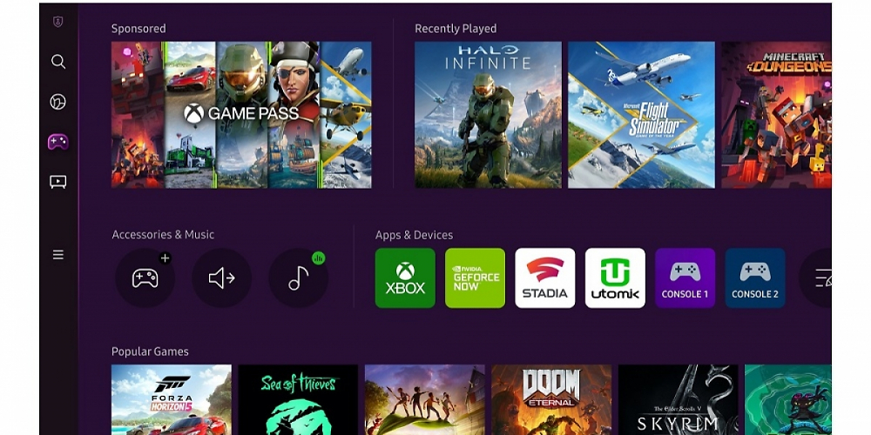Click the Sponsored section heading
871x435 pixels.
tap(138, 29)
